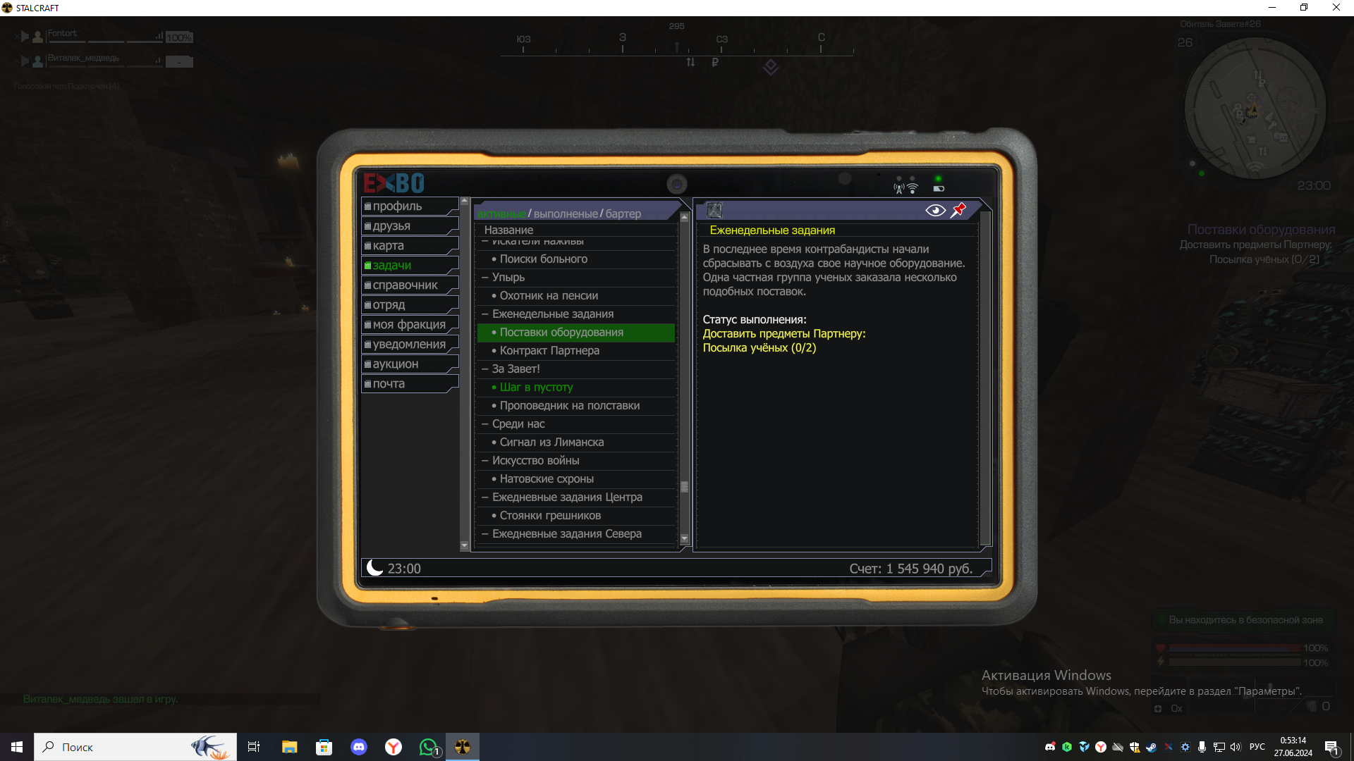Toggle quest tracking with the eye icon
Screen dimensions: 1354x761
[935, 211]
